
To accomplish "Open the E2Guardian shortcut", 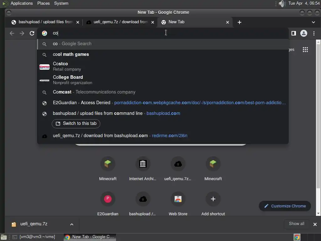I will 108,203.
